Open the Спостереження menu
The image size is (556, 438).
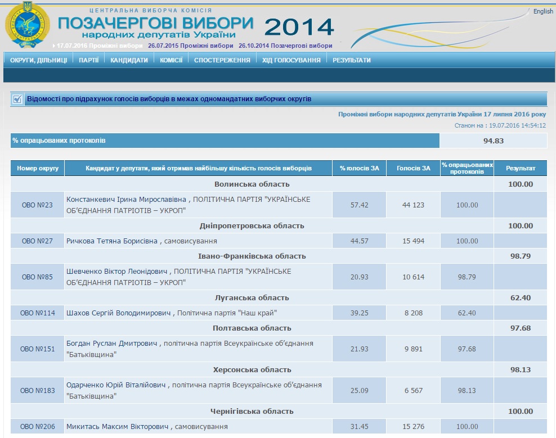point(222,60)
